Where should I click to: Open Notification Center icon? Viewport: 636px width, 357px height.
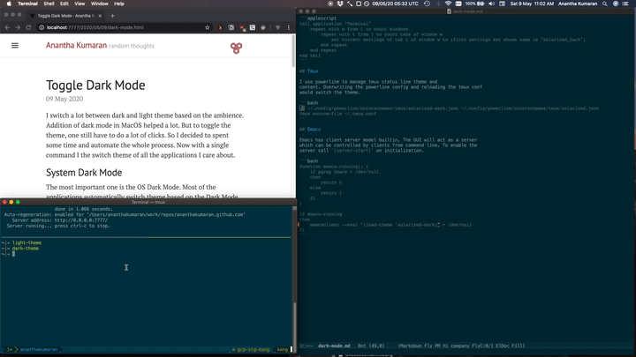click(x=626, y=4)
